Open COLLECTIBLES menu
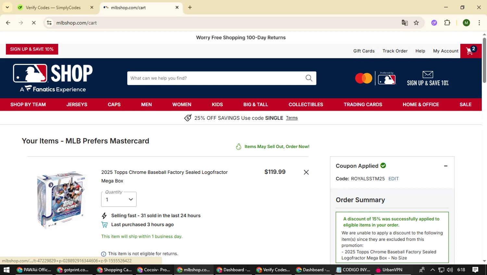Image resolution: width=487 pixels, height=275 pixels. (x=306, y=105)
